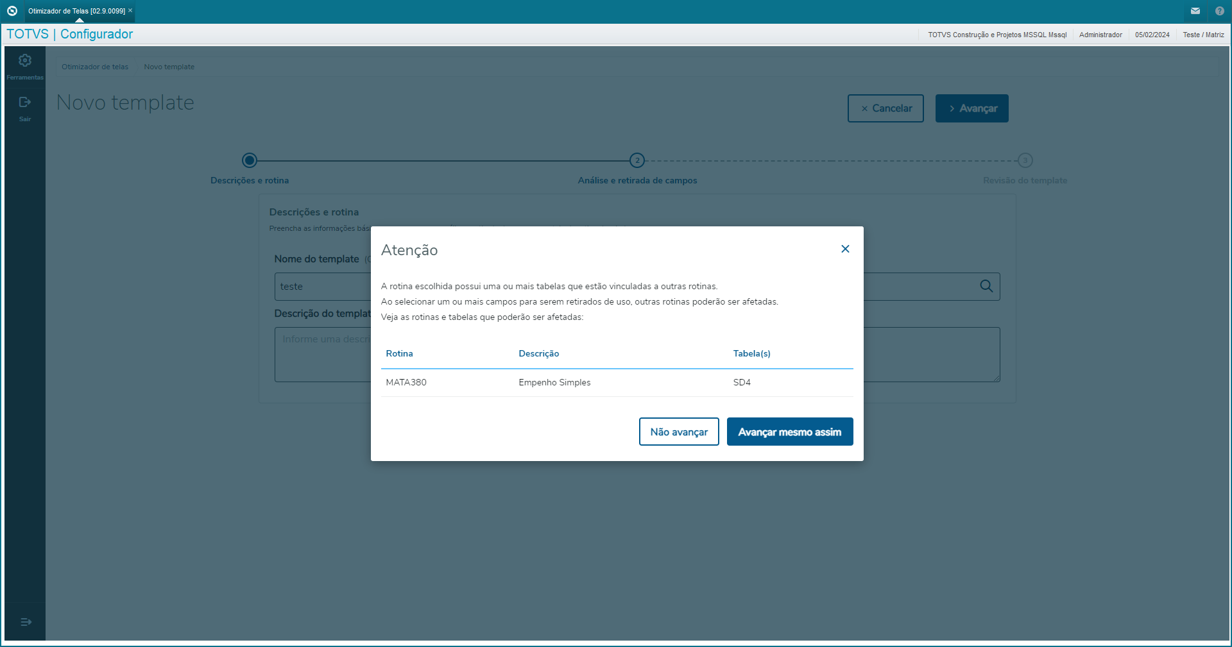The image size is (1232, 647).
Task: Click the Tabela(s) column header
Action: tap(751, 353)
